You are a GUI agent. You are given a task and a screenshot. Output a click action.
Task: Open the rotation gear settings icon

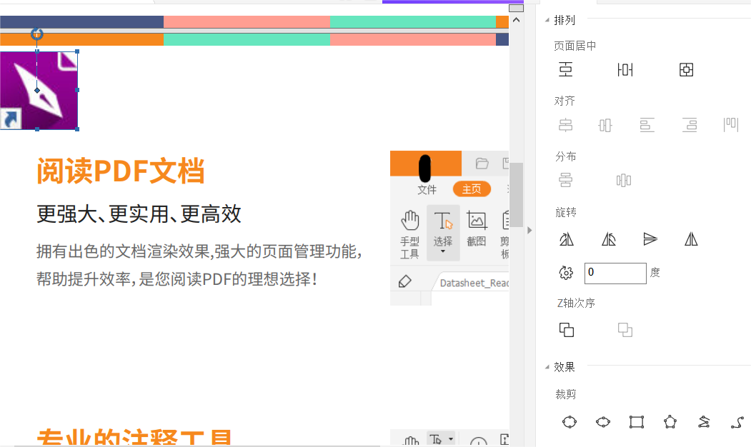point(566,273)
